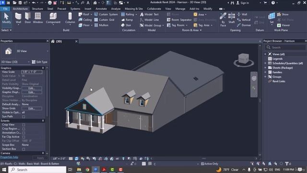Screen dimensions: 307x173
Task: Open the Manage ribbon tab
Action: point(180,9)
